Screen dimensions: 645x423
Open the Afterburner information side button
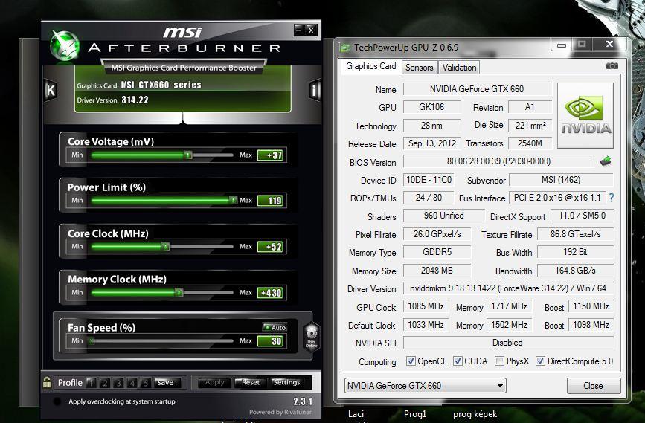pos(315,90)
